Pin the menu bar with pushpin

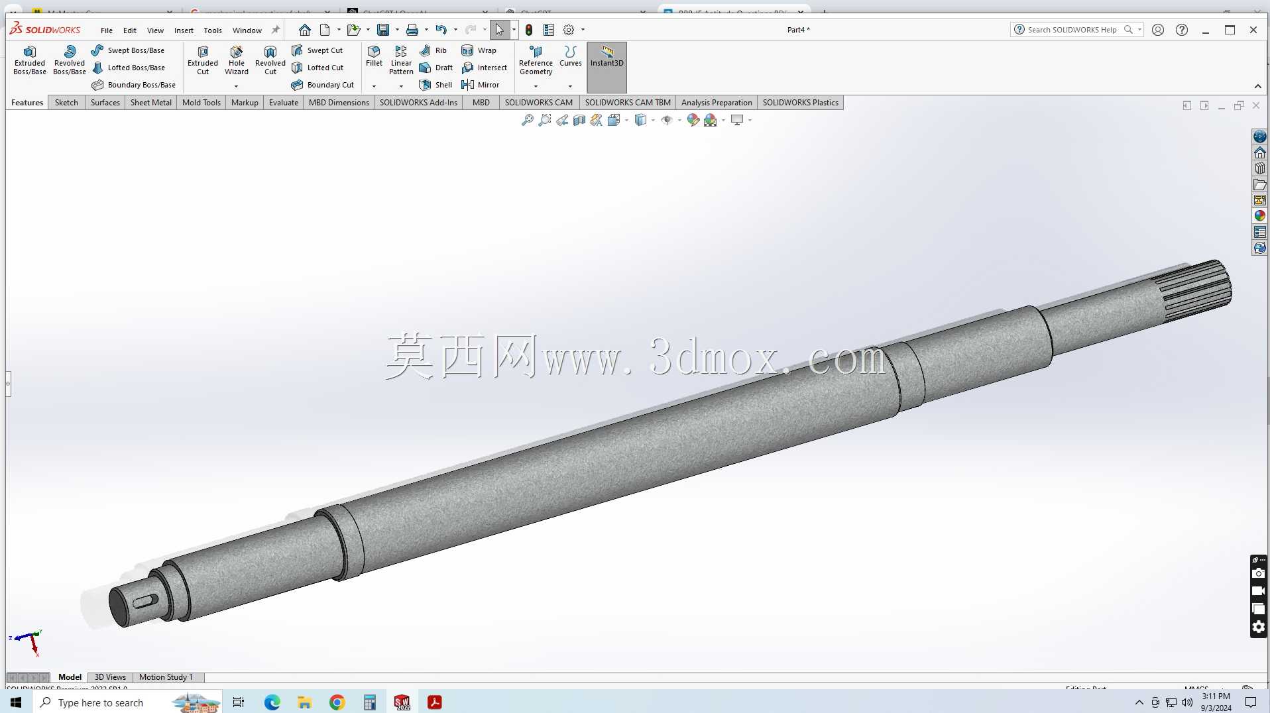coord(276,30)
